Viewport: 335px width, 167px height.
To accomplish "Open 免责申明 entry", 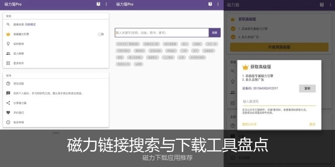I will tap(56, 122).
